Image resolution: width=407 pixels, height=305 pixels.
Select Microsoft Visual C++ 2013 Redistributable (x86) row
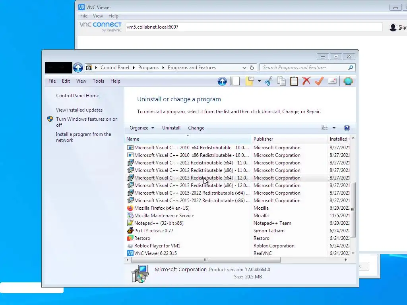click(x=238, y=185)
